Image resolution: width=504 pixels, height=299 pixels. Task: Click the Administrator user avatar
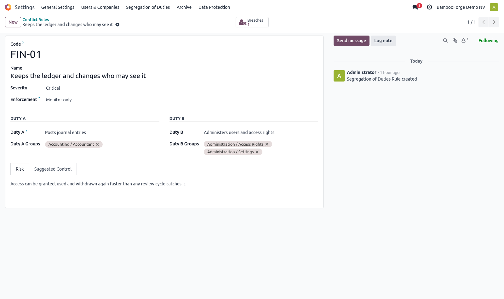pyautogui.click(x=494, y=7)
